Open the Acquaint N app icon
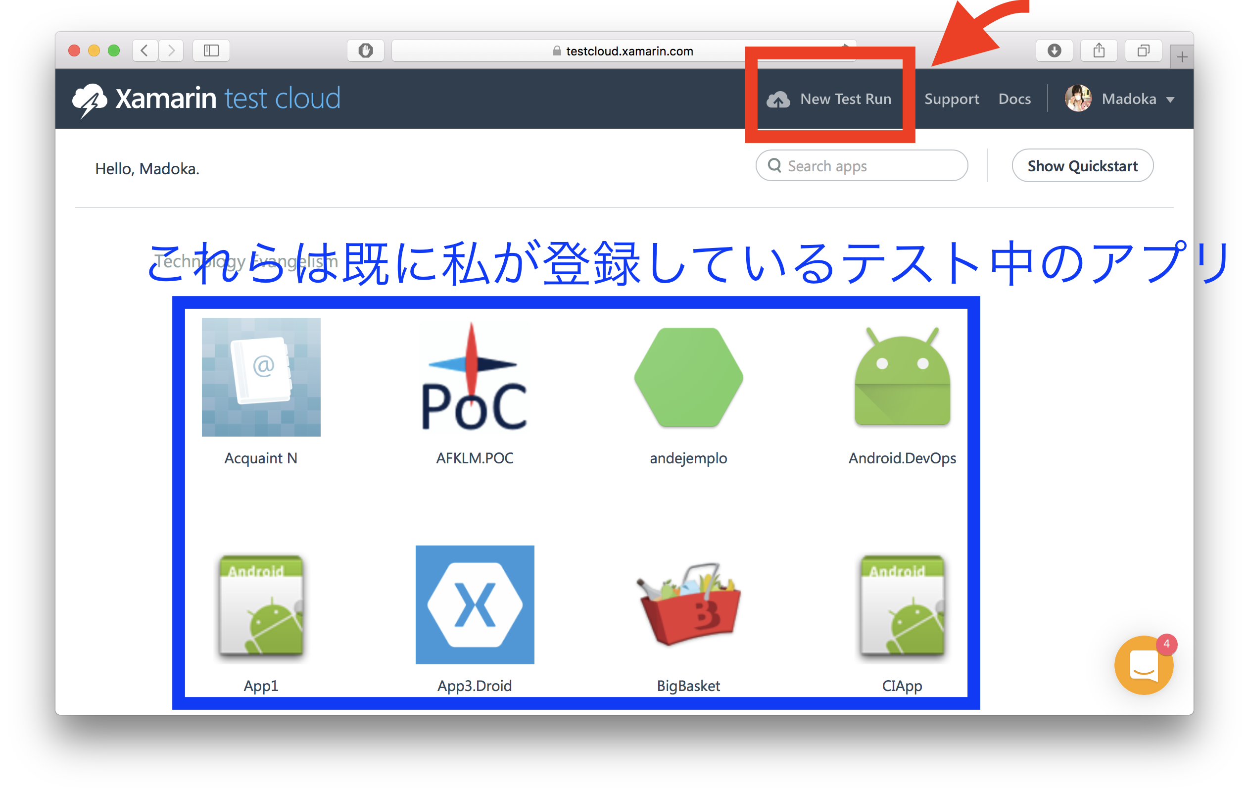 (261, 377)
